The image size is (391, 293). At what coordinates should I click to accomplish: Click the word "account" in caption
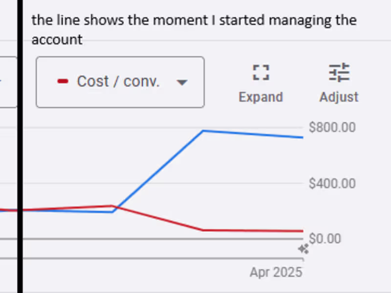click(x=57, y=39)
